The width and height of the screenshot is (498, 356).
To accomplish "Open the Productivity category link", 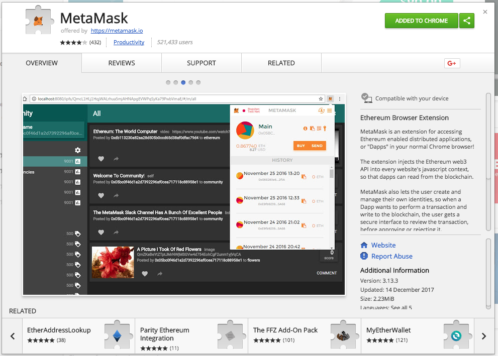I will coord(129,42).
